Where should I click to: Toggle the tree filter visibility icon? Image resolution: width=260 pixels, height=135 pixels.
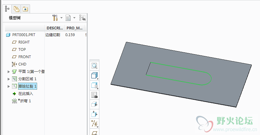pyautogui.click(x=82, y=18)
